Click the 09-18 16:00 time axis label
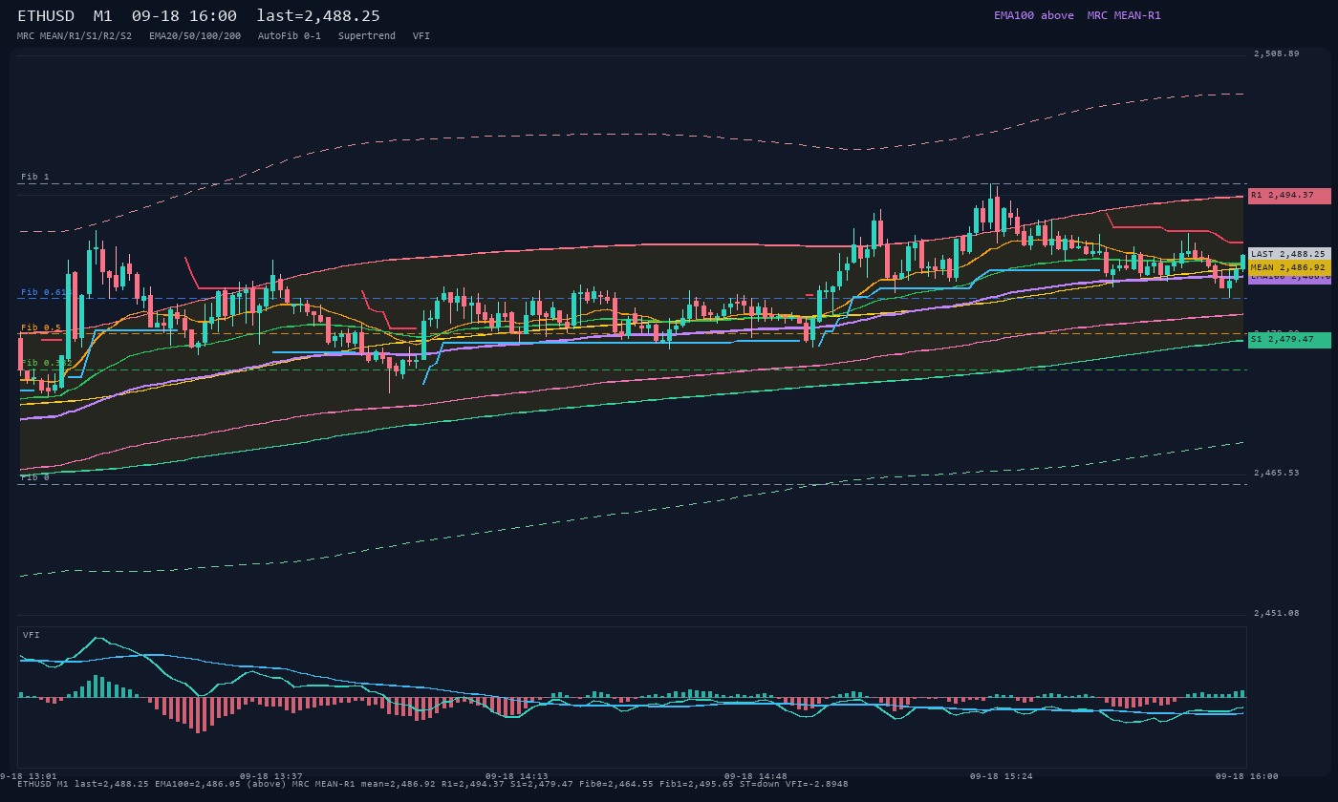 1247,776
